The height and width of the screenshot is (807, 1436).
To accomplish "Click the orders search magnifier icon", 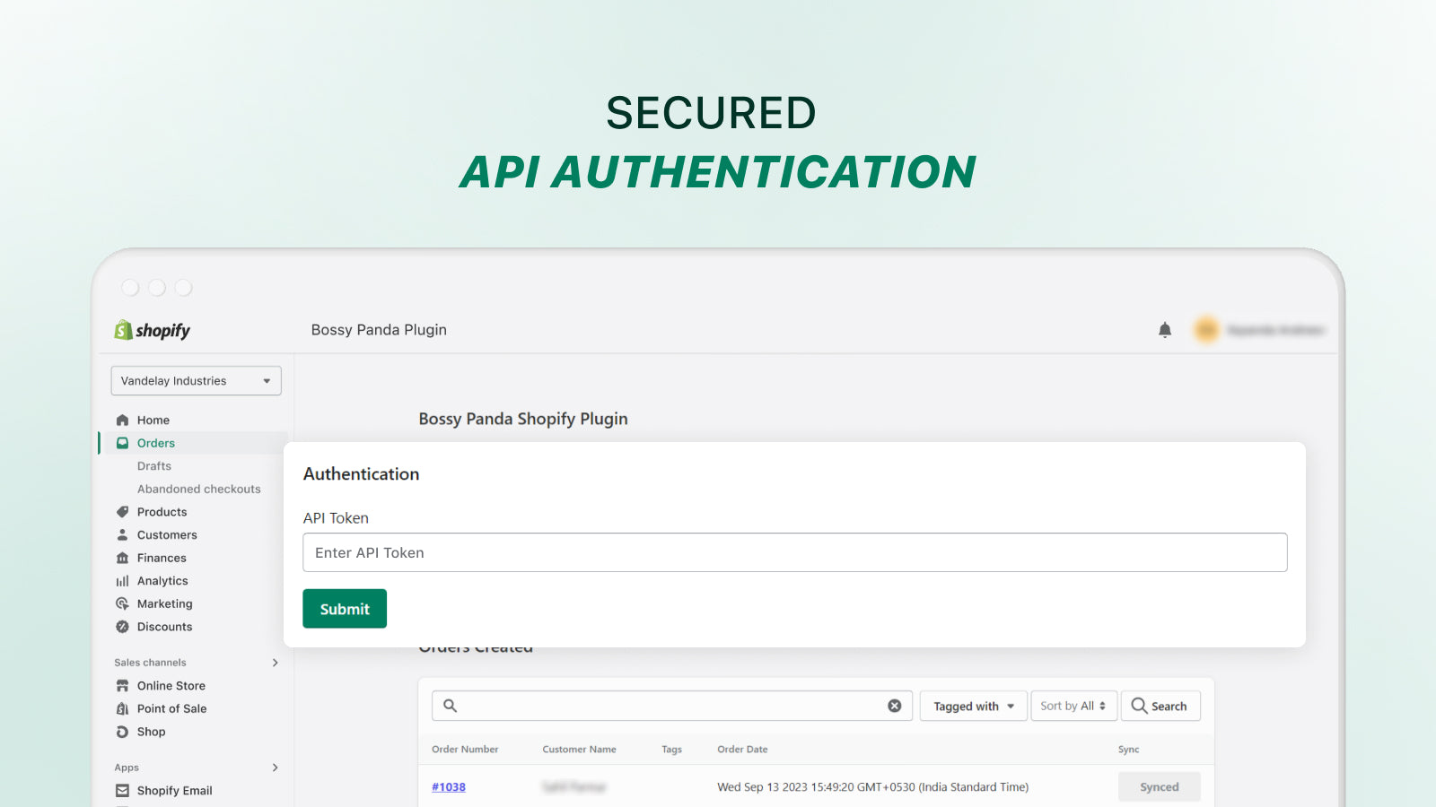I will (451, 706).
